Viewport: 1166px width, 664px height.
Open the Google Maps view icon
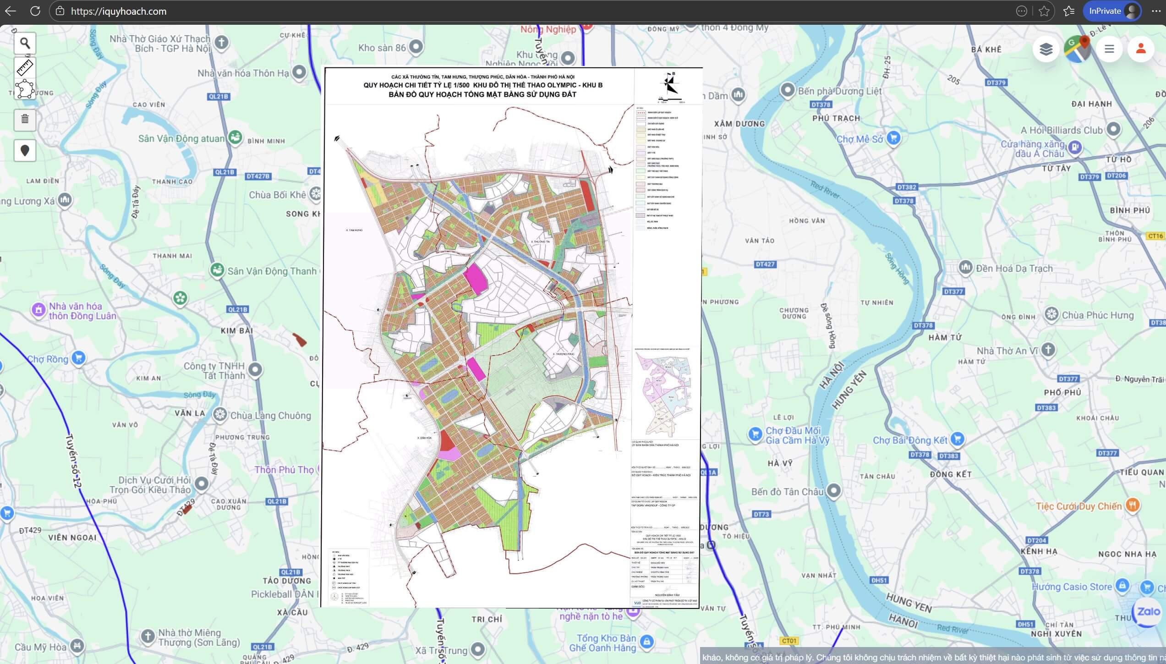pos(1078,49)
